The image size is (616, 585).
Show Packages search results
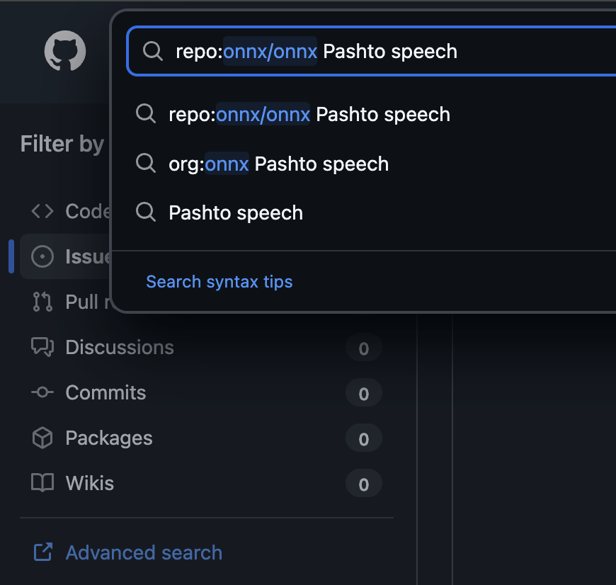click(109, 438)
